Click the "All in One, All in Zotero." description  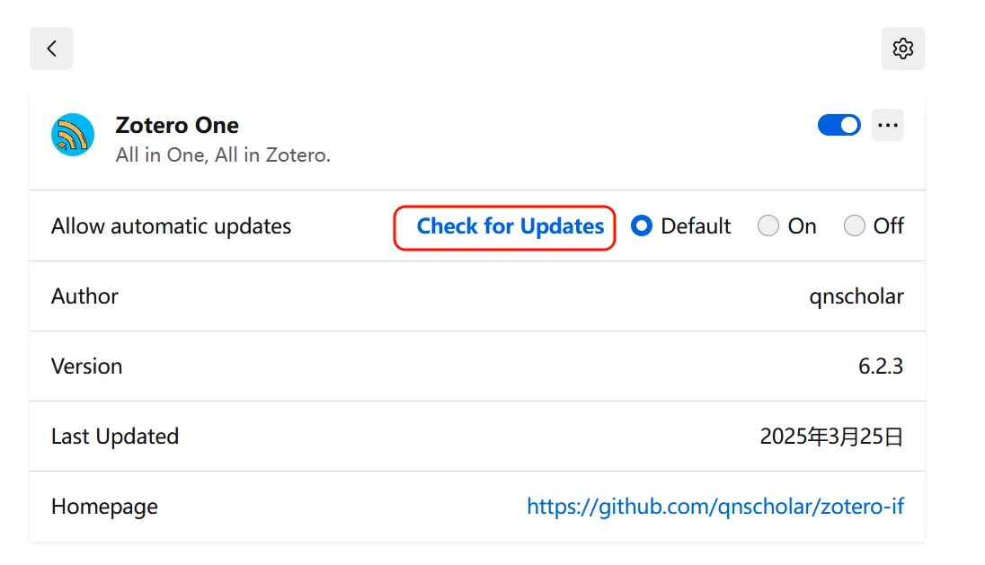tap(223, 155)
